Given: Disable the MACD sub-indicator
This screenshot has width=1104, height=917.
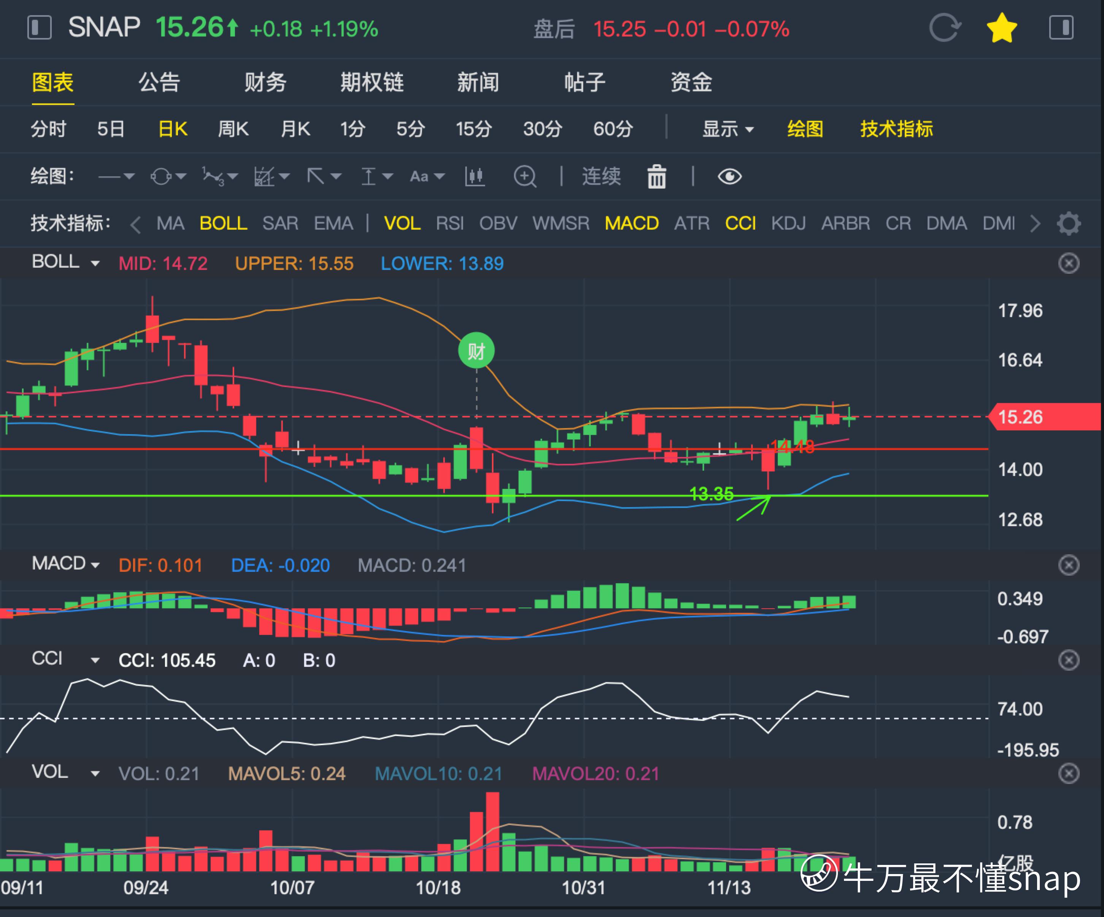Looking at the screenshot, I should click(x=631, y=224).
